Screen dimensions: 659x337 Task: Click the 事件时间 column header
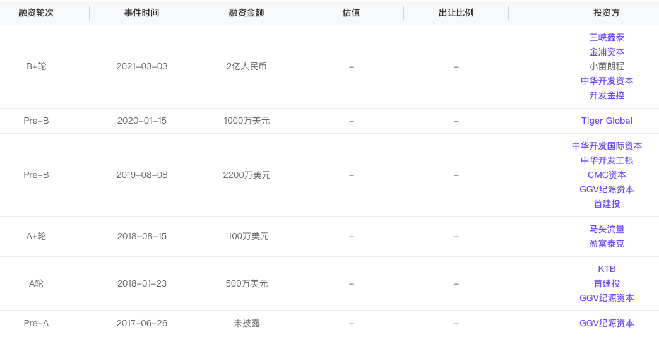pyautogui.click(x=142, y=13)
